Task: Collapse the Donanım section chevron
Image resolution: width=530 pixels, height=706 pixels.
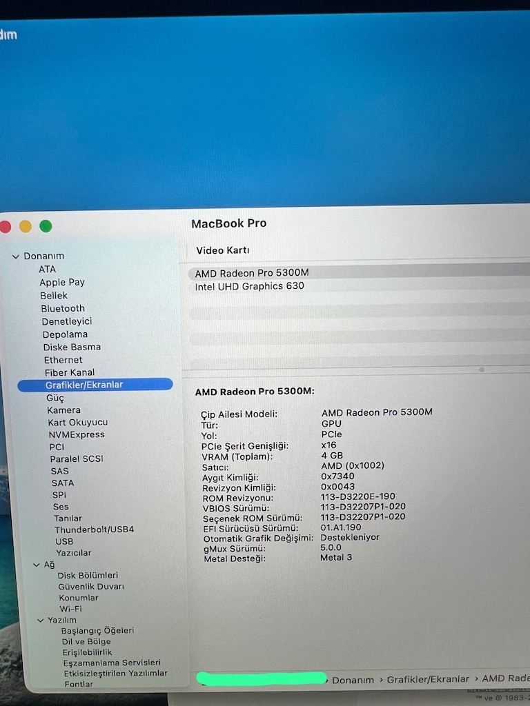Action: click(x=15, y=256)
